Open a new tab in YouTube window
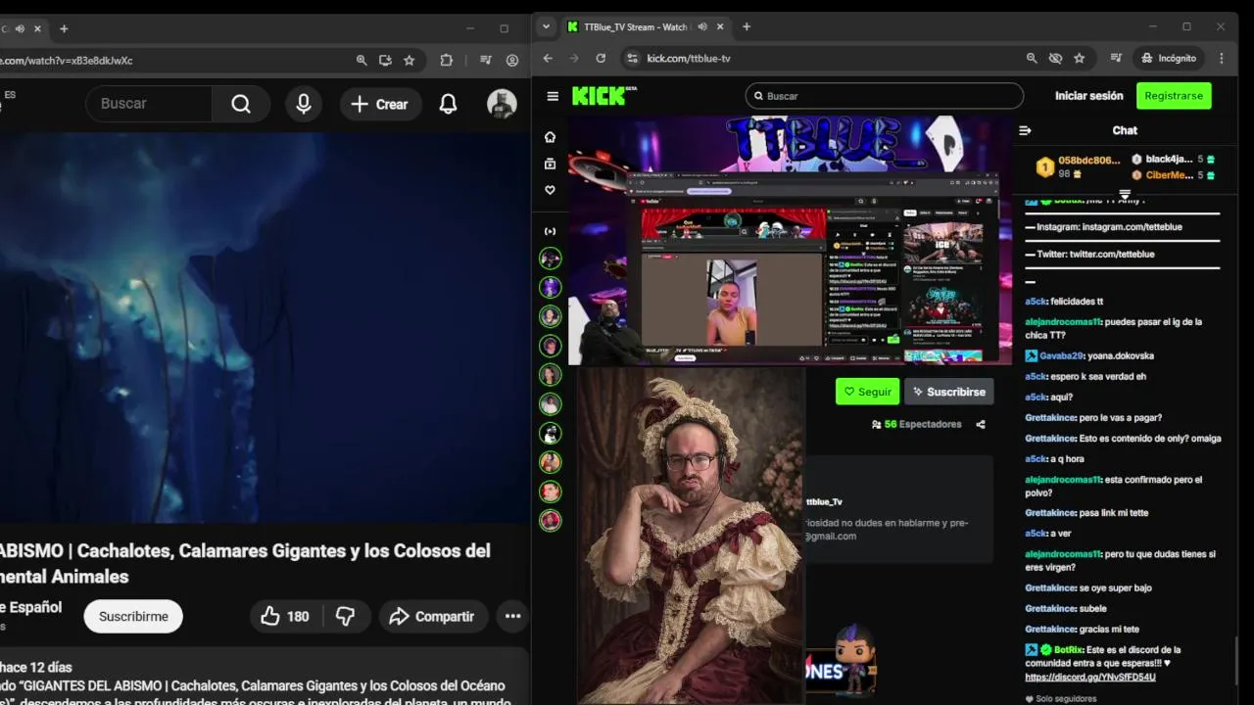This screenshot has height=705, width=1254. tap(64, 28)
